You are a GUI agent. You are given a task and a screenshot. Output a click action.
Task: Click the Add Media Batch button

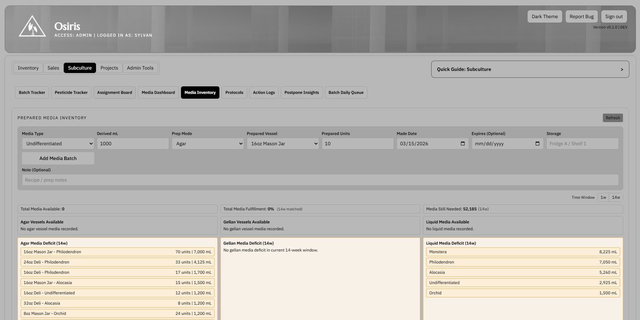pyautogui.click(x=58, y=158)
